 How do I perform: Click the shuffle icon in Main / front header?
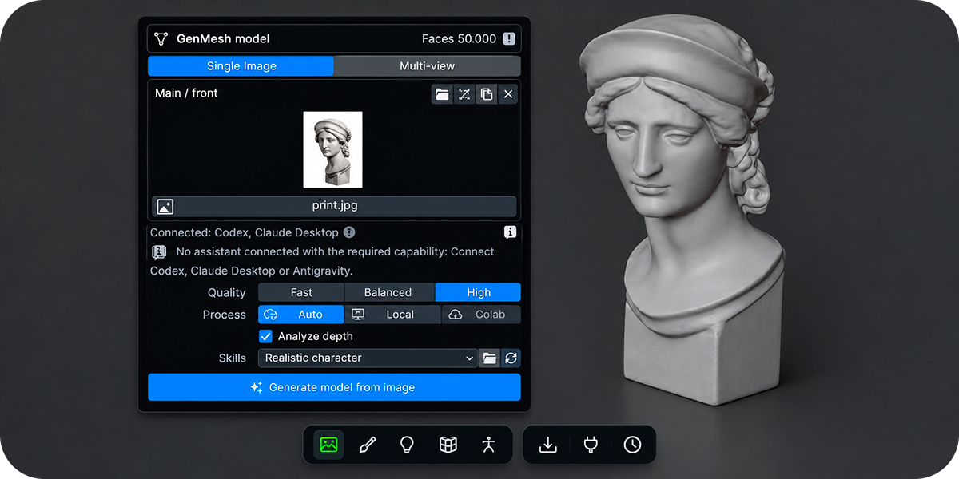point(464,94)
